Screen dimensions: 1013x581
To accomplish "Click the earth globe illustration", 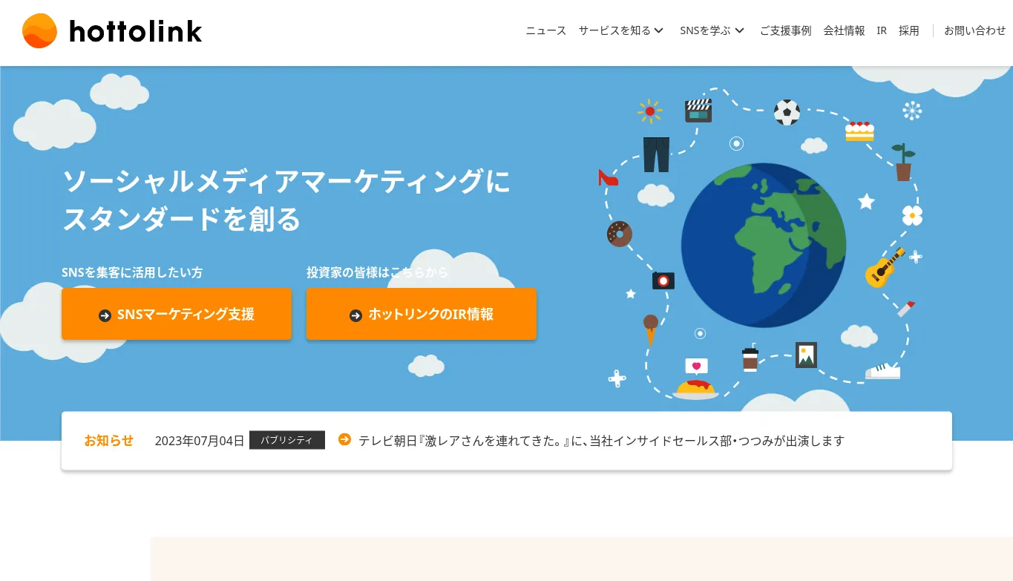I will pyautogui.click(x=764, y=245).
